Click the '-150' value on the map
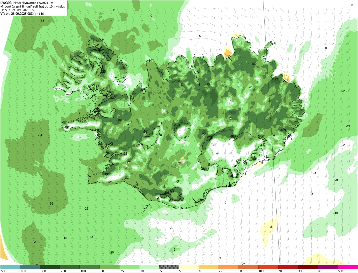Image resolution: width=358 pixels, height=273 pixels. tap(97, 50)
